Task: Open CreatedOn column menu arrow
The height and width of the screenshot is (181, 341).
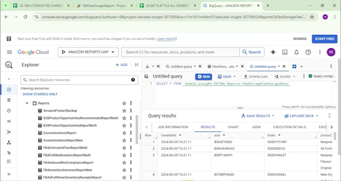Action: [x=180, y=135]
